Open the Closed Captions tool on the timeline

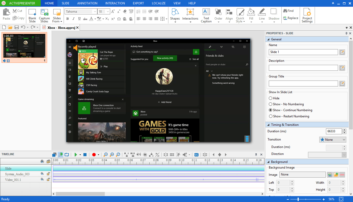coord(196,154)
